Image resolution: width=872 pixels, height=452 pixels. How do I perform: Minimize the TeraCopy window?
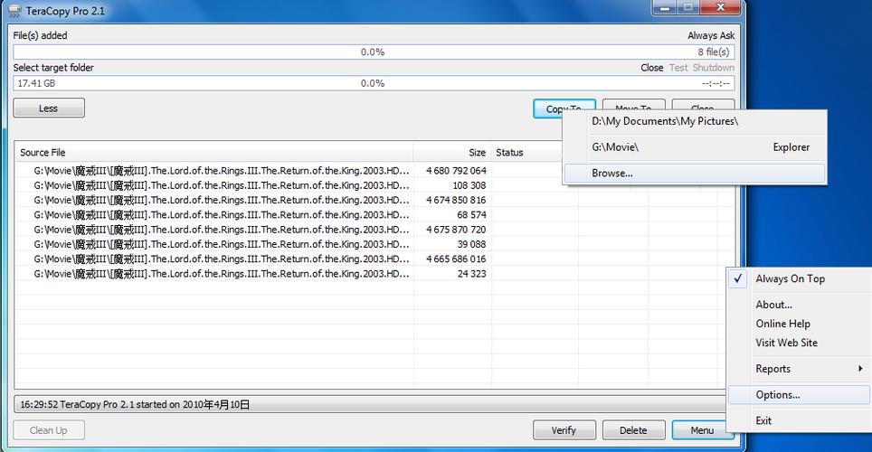(x=664, y=8)
